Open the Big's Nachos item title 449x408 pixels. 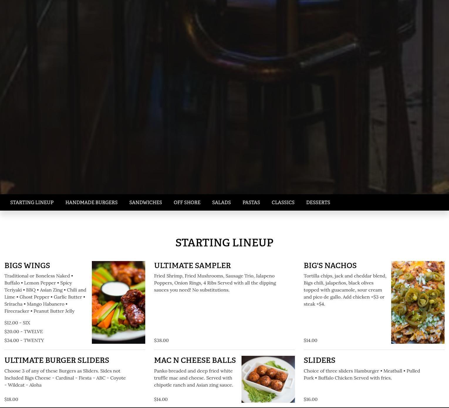pyautogui.click(x=330, y=265)
